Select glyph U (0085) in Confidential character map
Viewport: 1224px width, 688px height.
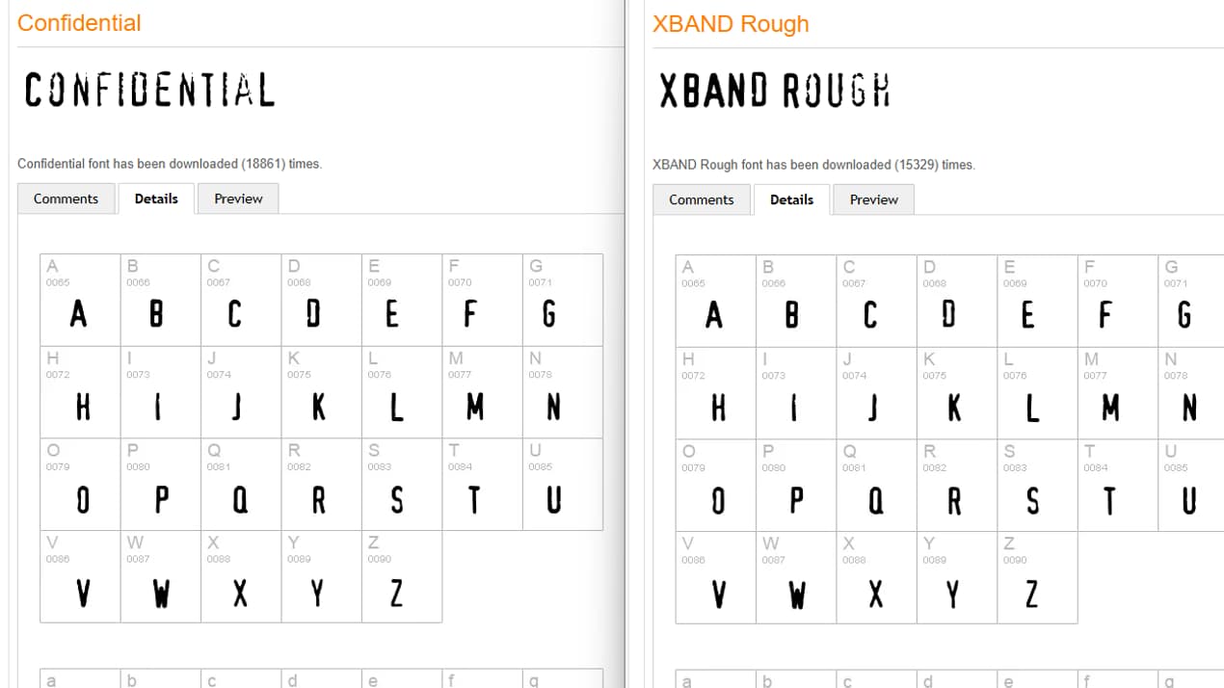pyautogui.click(x=563, y=484)
